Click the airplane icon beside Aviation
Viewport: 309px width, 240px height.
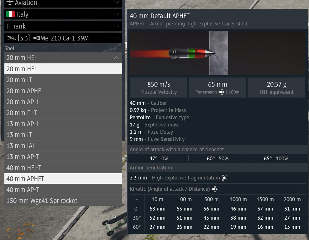tap(10, 3)
